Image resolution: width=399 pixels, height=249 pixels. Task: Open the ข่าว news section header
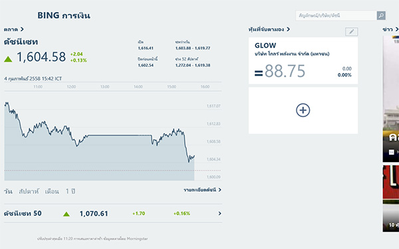click(390, 29)
